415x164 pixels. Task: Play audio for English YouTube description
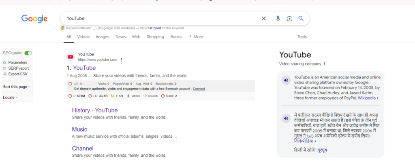286,80
